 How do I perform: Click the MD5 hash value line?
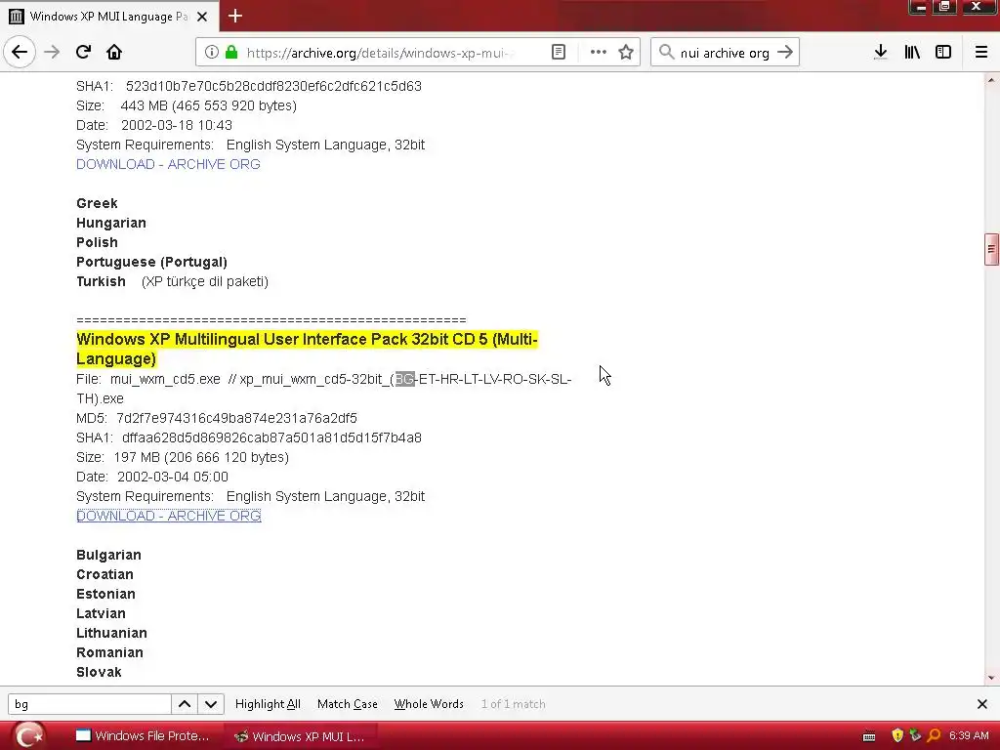[x=217, y=418]
